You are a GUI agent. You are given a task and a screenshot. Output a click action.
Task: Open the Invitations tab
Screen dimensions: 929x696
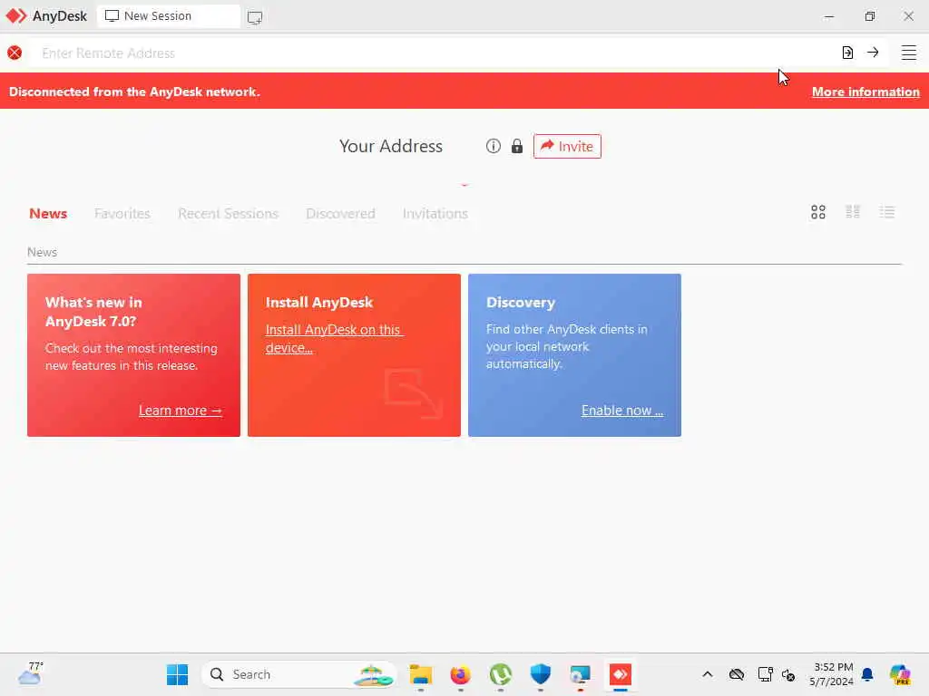coord(435,214)
